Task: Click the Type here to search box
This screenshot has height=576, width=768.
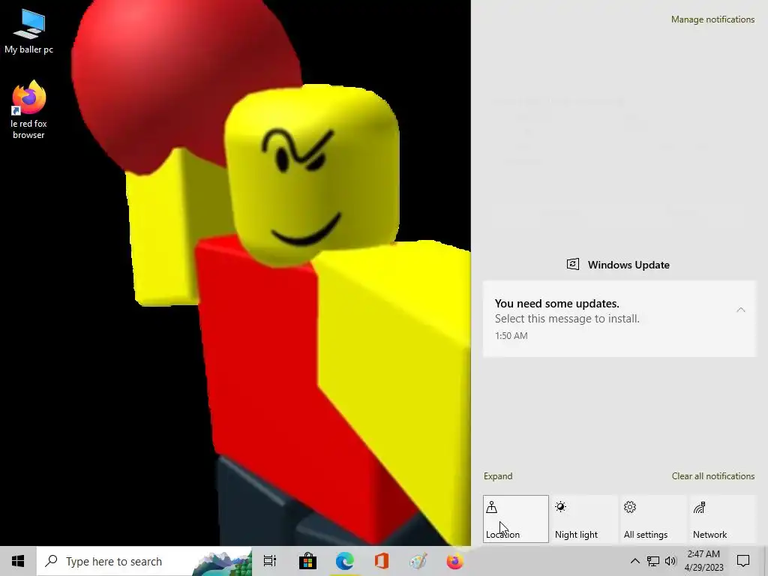Action: (145, 561)
